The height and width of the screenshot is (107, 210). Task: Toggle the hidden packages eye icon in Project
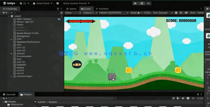coord(200,98)
